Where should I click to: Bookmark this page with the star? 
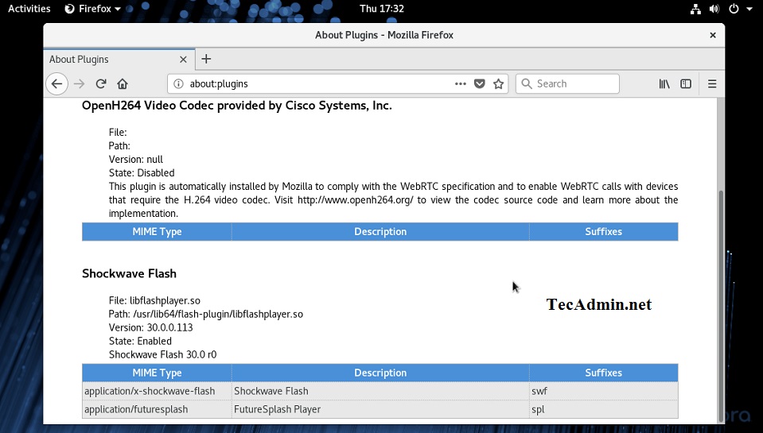498,83
